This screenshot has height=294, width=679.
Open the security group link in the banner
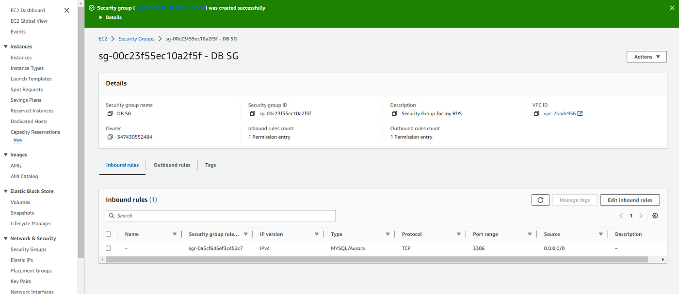coord(170,8)
